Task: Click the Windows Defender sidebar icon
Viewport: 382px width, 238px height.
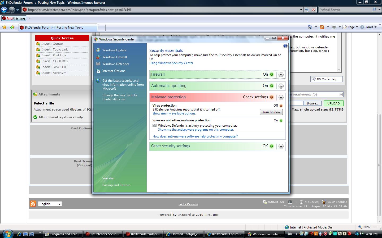Action: point(98,64)
